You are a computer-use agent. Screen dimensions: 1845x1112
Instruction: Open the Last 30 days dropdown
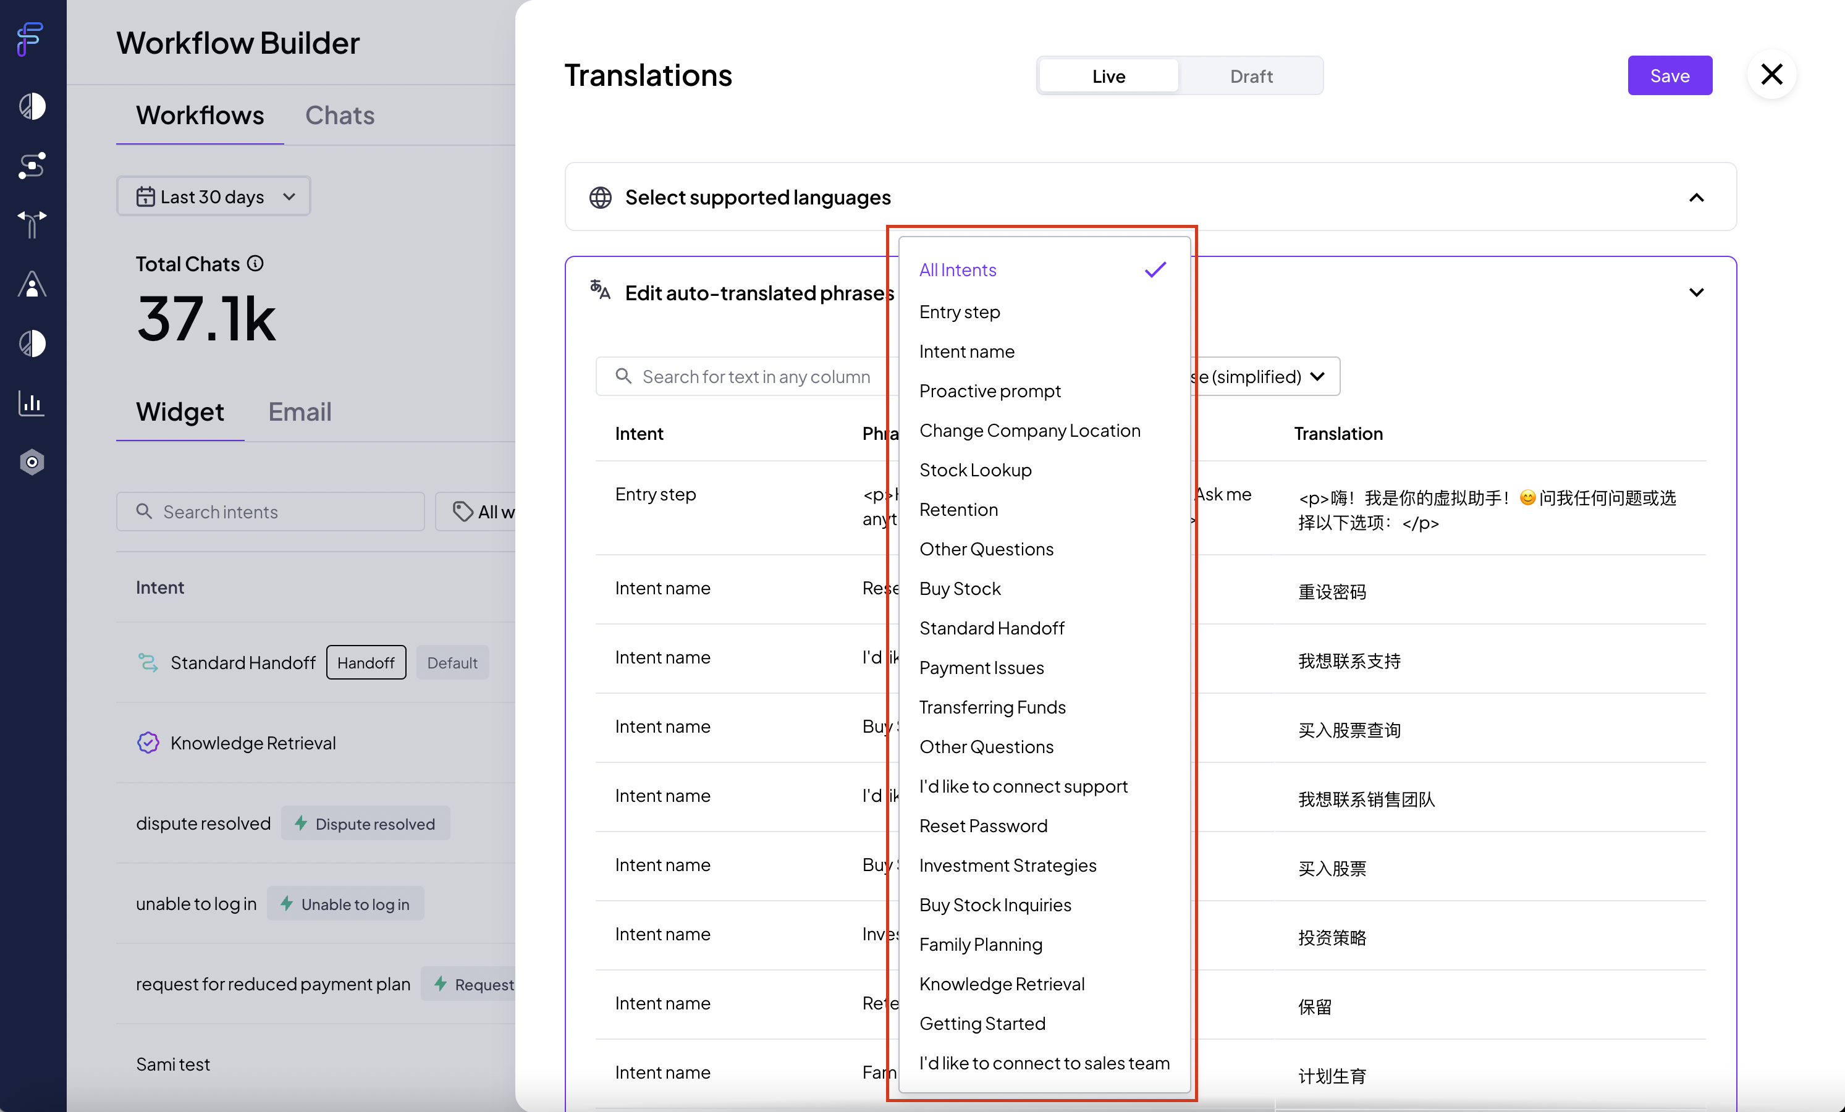click(x=213, y=196)
